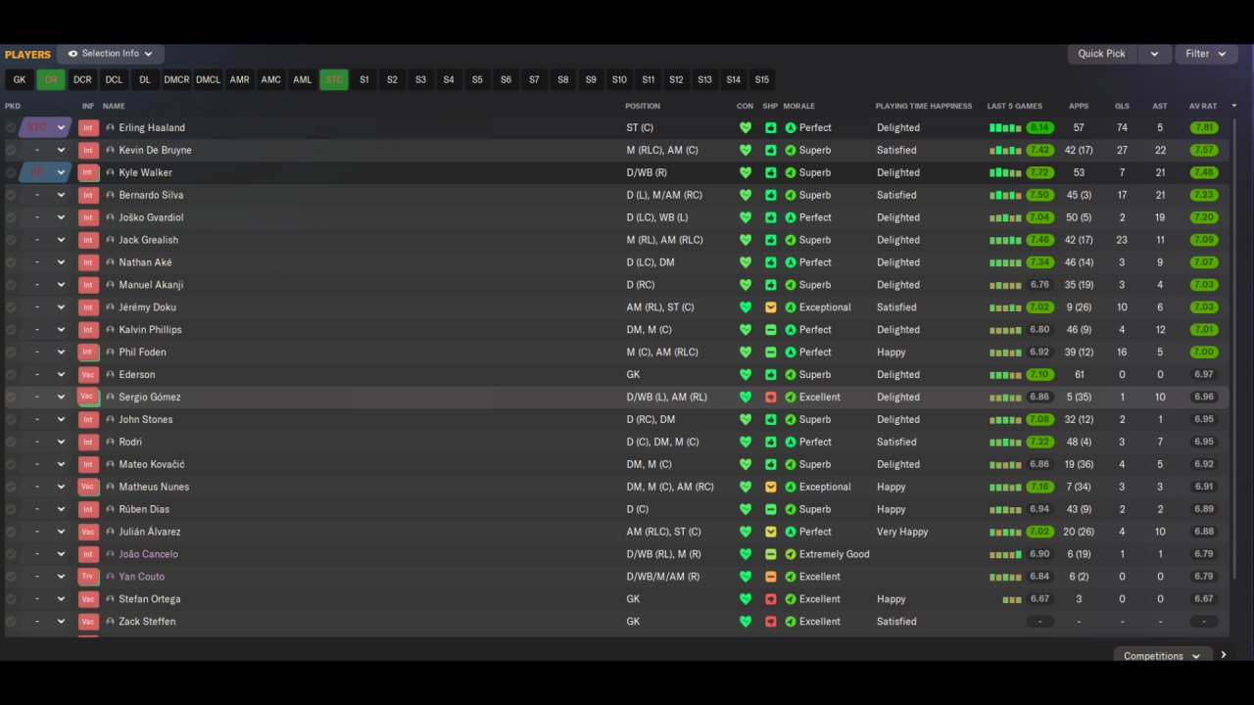Click the condition heart icon for Erling Haaland
Image resolution: width=1254 pixels, height=705 pixels.
tap(745, 127)
